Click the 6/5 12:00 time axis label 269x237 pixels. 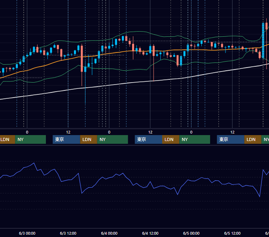pyautogui.click(x=232, y=233)
